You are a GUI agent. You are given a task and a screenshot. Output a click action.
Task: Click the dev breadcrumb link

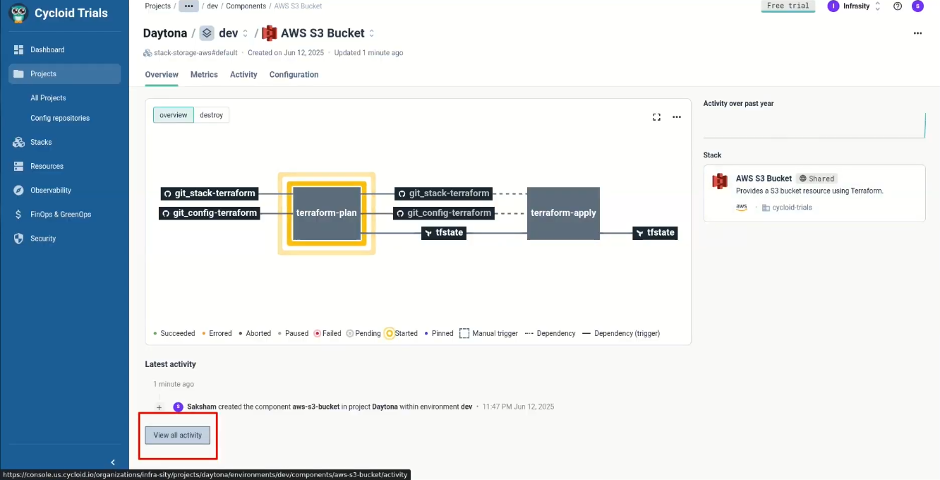(212, 6)
